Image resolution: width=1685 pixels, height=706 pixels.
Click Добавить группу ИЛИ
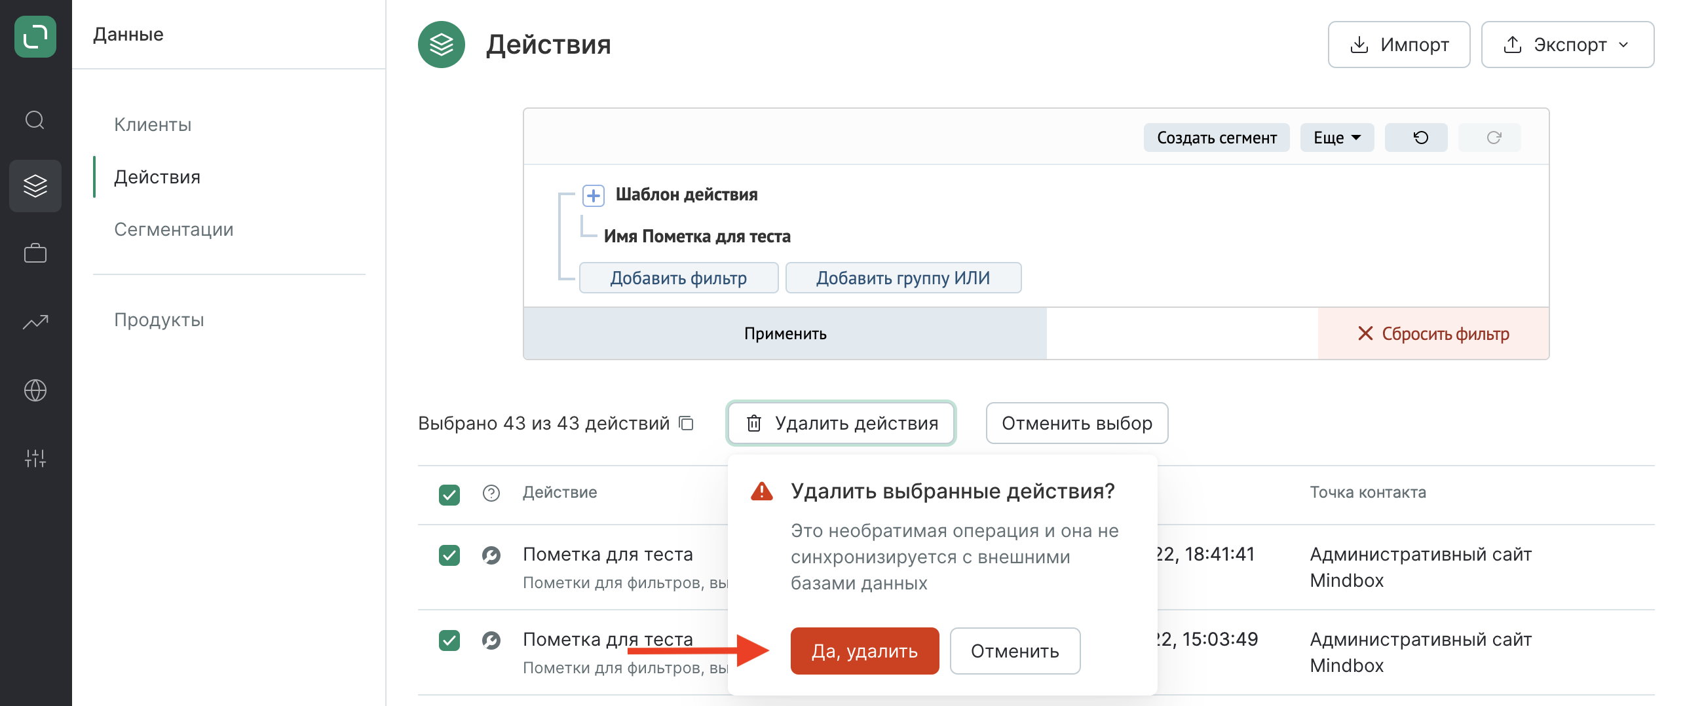[903, 278]
